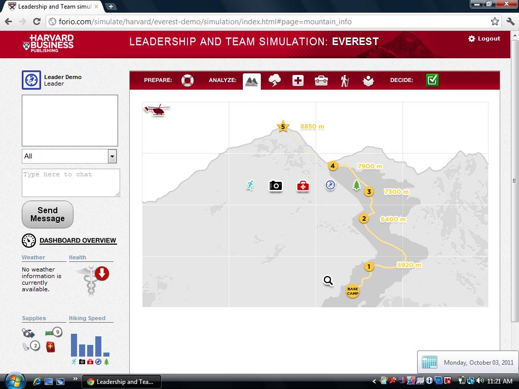
Task: Click camp marker 1 at 5920 m
Action: click(x=369, y=266)
